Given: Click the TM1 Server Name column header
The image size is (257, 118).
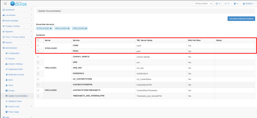Looking at the screenshot, I should 144,40.
